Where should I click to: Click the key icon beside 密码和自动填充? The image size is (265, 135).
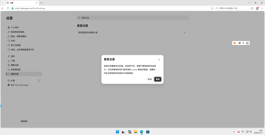click(x=9, y=32)
